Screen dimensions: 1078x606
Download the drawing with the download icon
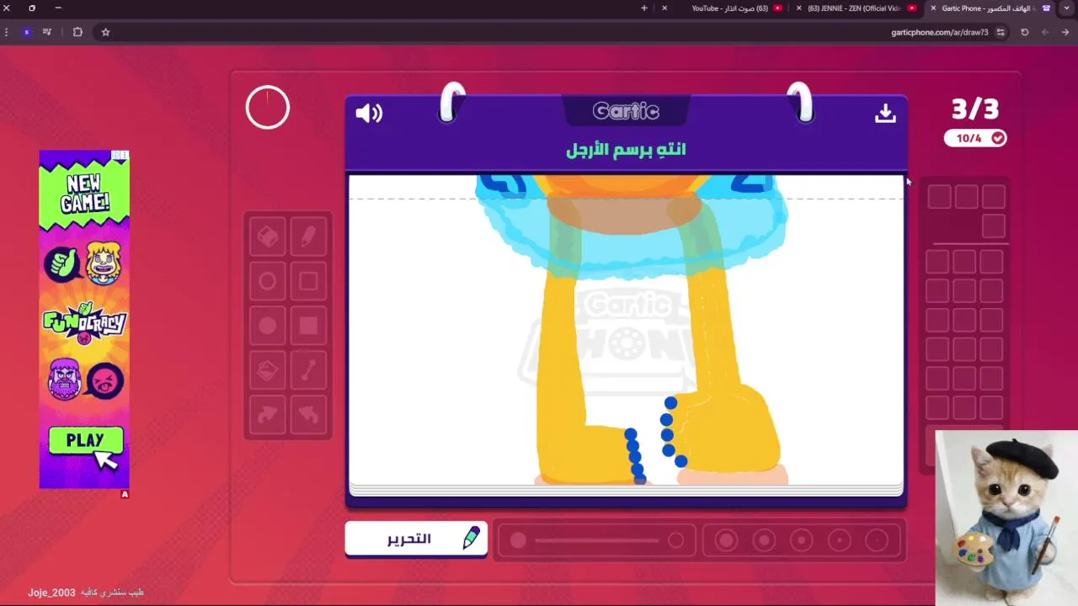coord(885,114)
